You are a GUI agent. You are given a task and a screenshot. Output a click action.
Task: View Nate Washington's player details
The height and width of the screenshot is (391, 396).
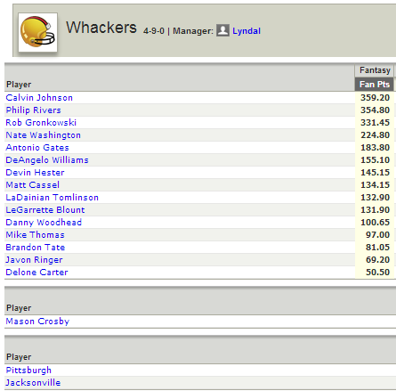click(x=44, y=135)
